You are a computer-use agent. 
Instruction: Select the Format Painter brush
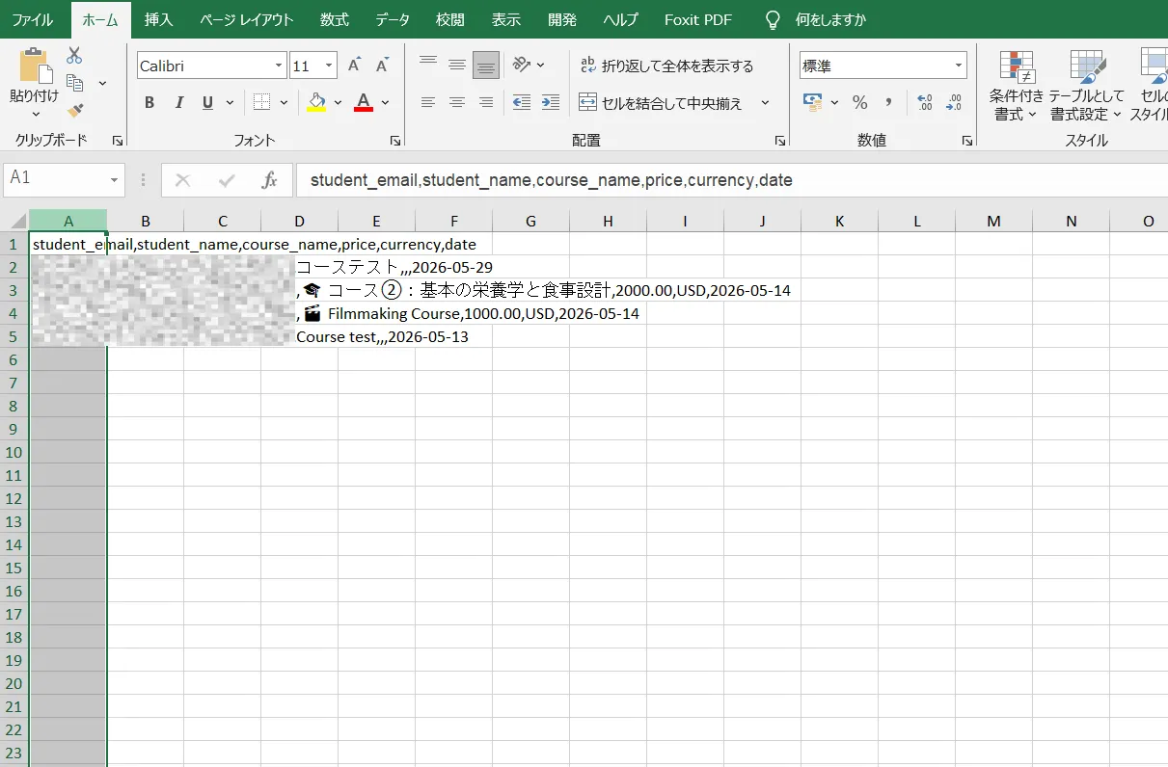pos(75,110)
